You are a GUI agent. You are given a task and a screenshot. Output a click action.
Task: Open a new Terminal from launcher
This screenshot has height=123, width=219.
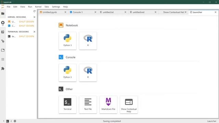pyautogui.click(x=68, y=105)
